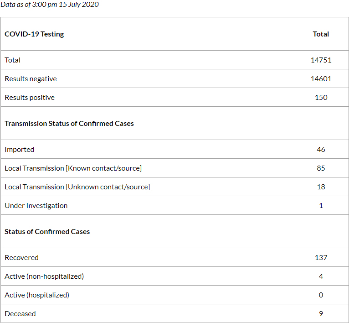Click the Active (non-hospitalized) row label

click(x=44, y=276)
